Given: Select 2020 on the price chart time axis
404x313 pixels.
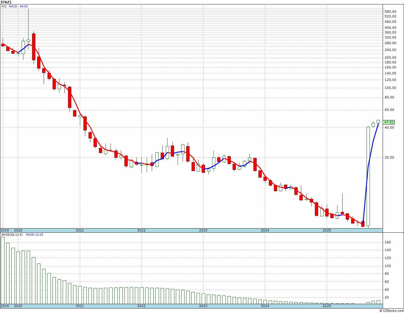Looking at the screenshot, I should (18, 230).
